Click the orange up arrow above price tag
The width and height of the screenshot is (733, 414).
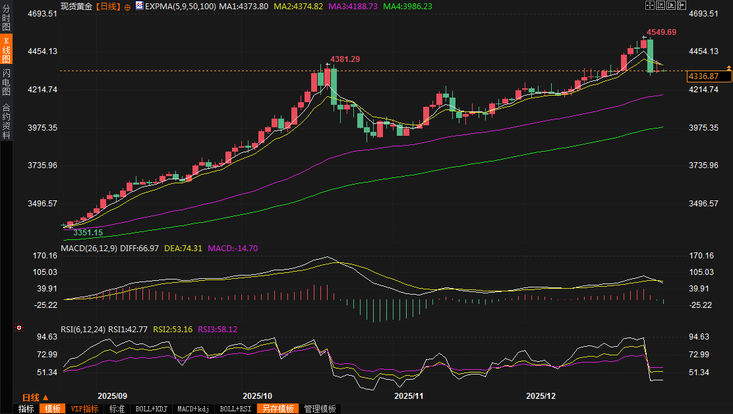click(x=728, y=68)
